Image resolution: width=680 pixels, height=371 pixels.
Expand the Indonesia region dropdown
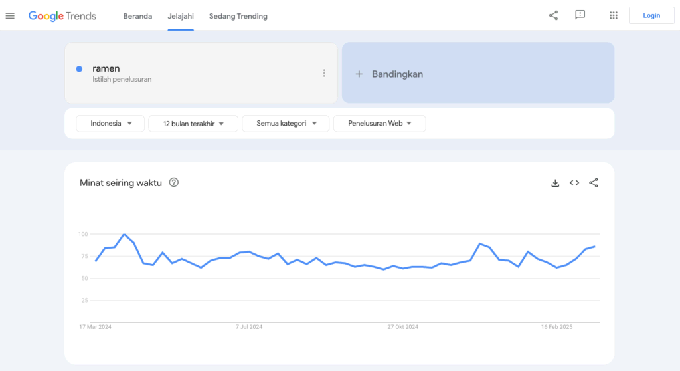pos(110,123)
